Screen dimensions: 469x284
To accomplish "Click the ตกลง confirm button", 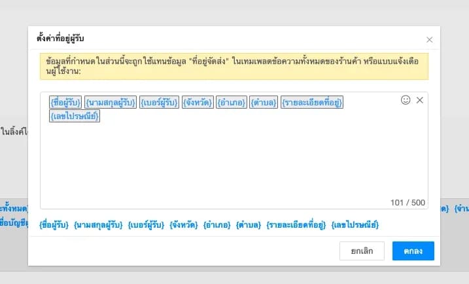I will coord(413,251).
